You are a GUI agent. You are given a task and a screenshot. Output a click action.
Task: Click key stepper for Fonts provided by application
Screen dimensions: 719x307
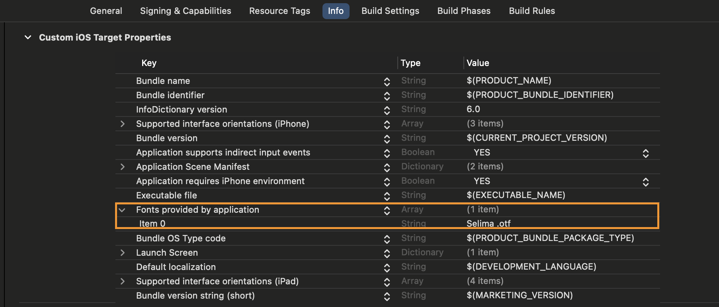[x=387, y=210]
